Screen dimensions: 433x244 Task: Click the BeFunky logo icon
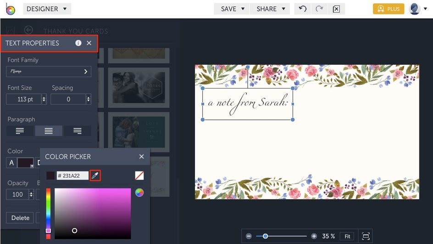[10, 9]
